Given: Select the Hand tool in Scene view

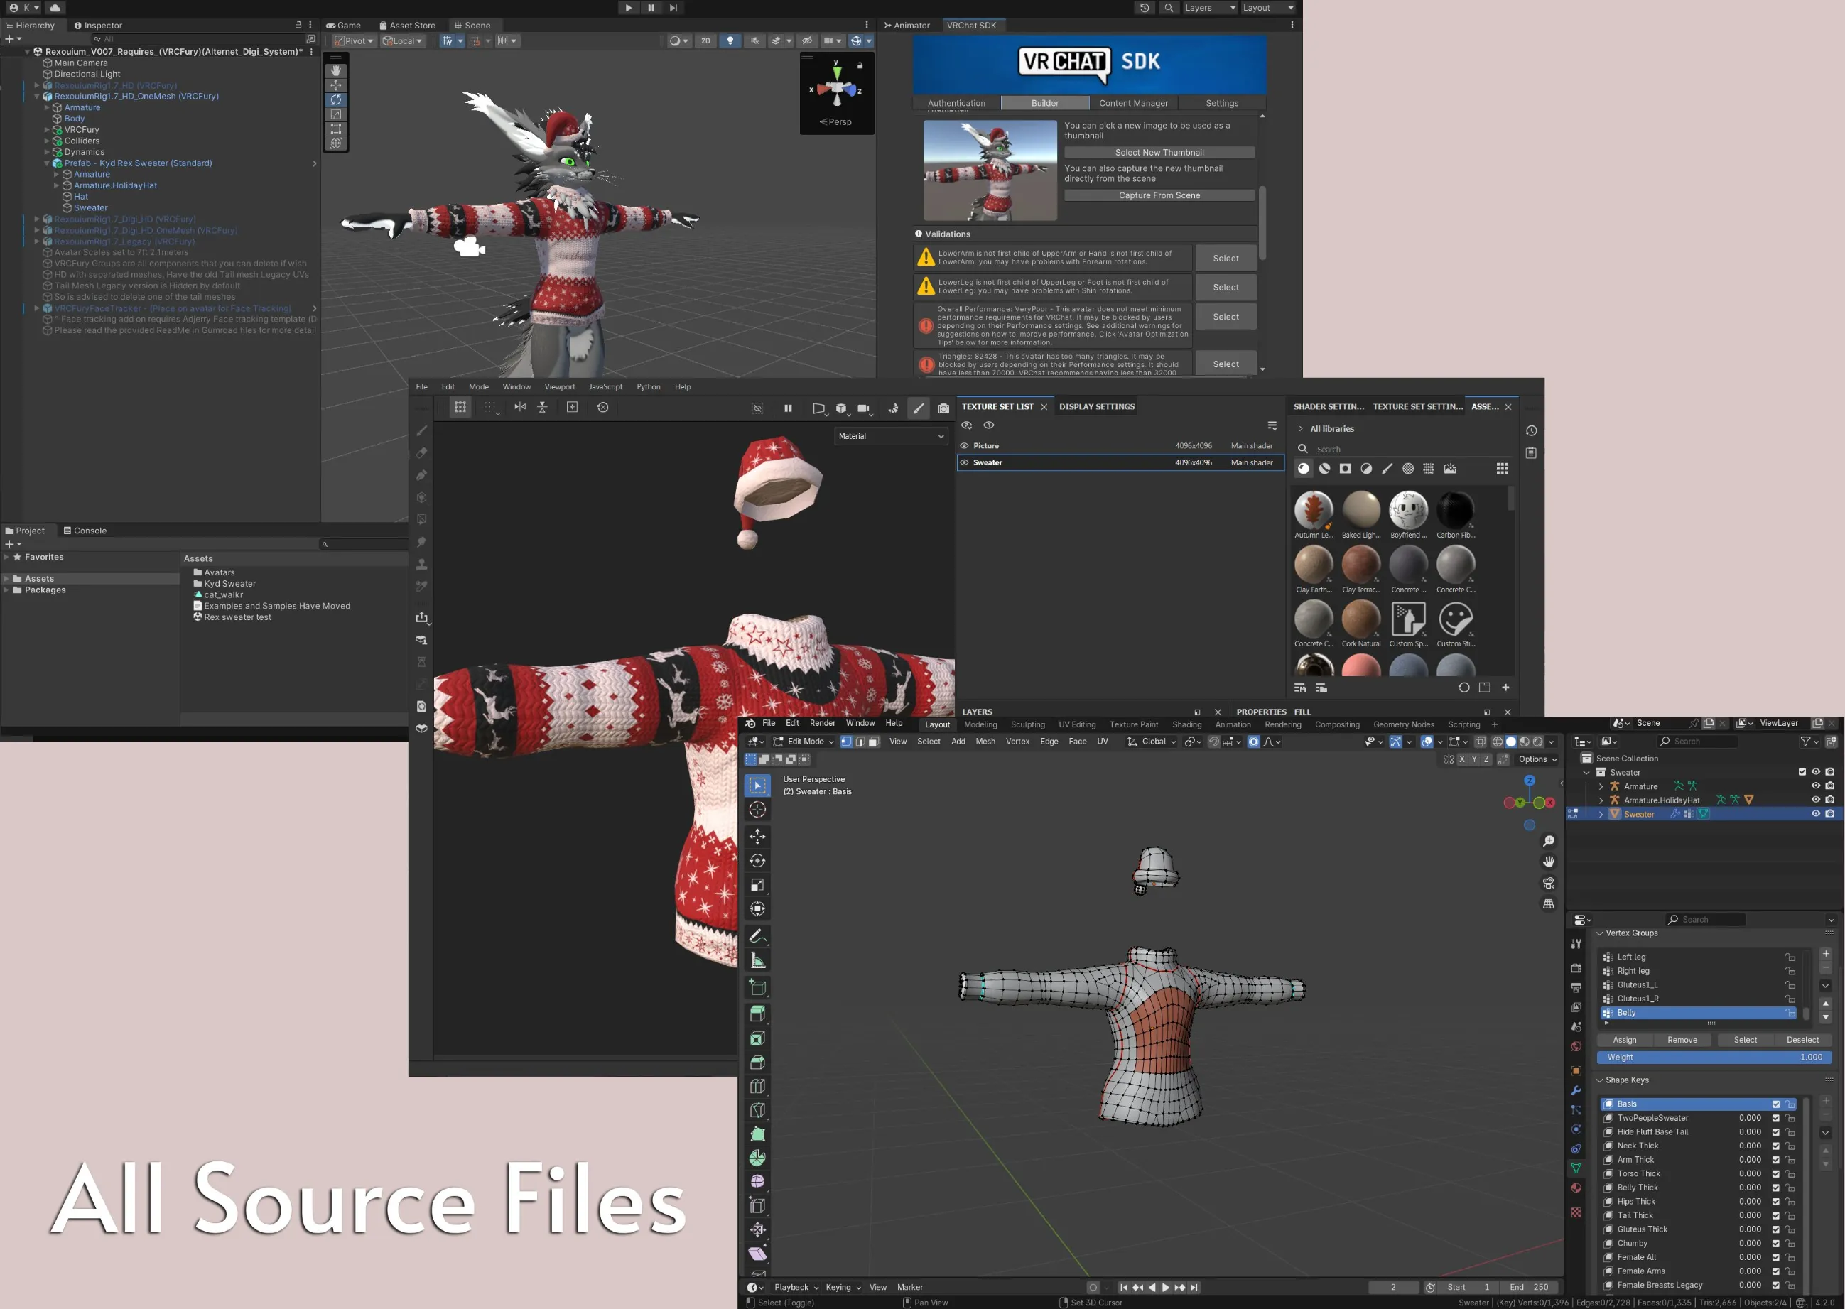Looking at the screenshot, I should (336, 71).
